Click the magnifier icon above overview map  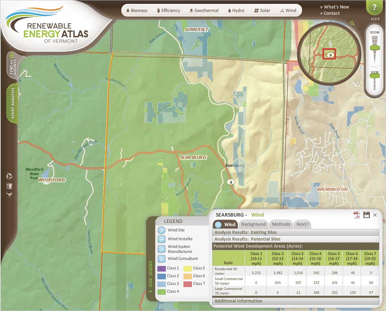click(x=352, y=23)
